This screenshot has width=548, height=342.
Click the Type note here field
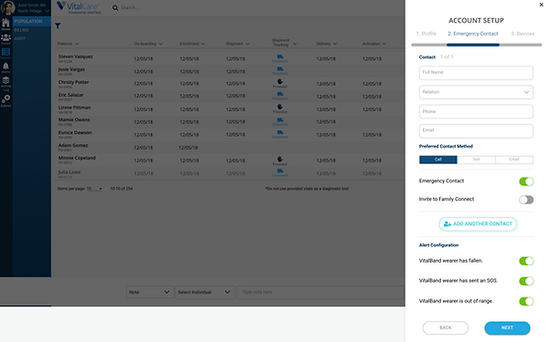(321, 292)
